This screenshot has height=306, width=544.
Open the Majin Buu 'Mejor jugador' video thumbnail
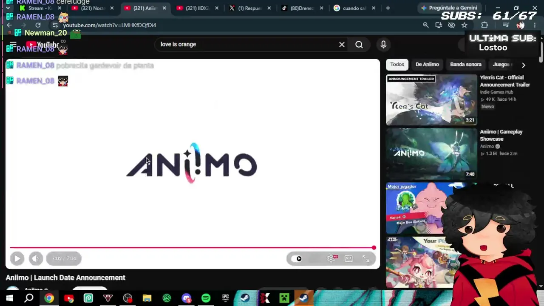pyautogui.click(x=416, y=208)
